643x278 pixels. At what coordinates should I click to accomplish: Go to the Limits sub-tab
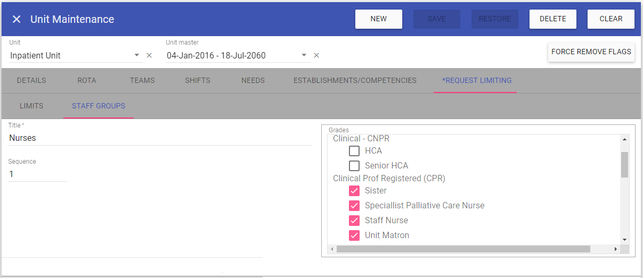pos(31,106)
